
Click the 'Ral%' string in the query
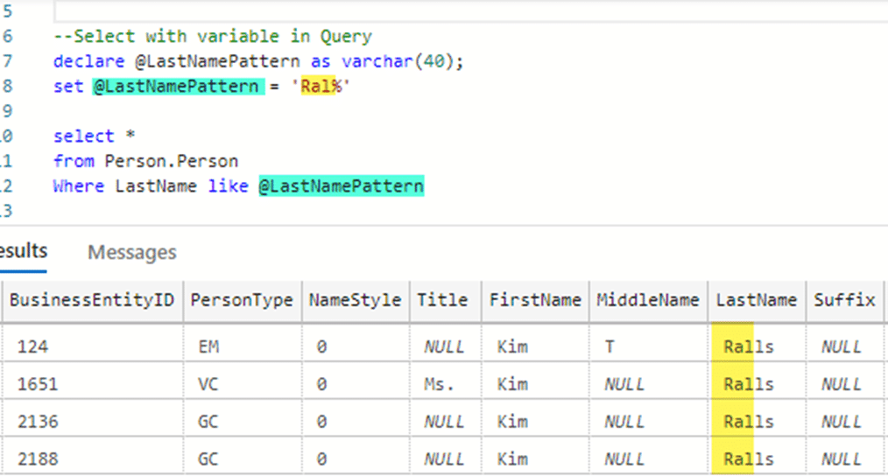[321, 87]
